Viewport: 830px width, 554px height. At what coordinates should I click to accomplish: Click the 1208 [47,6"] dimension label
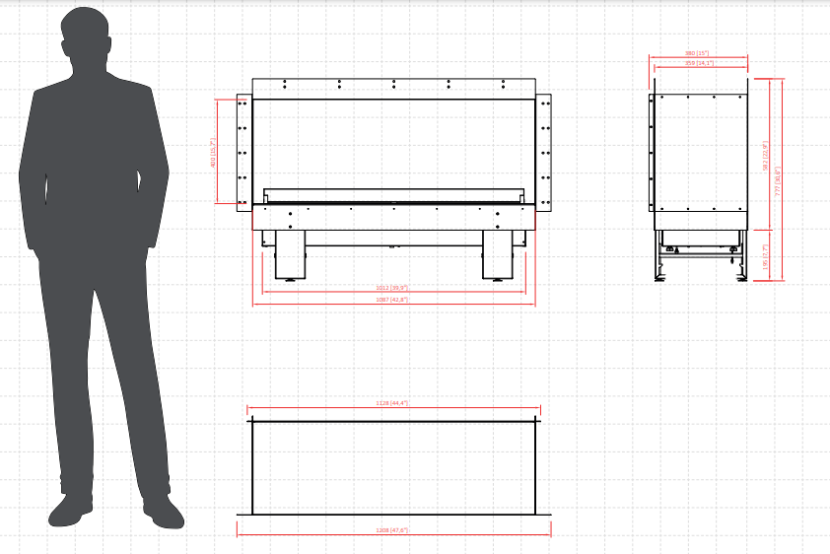click(x=391, y=529)
